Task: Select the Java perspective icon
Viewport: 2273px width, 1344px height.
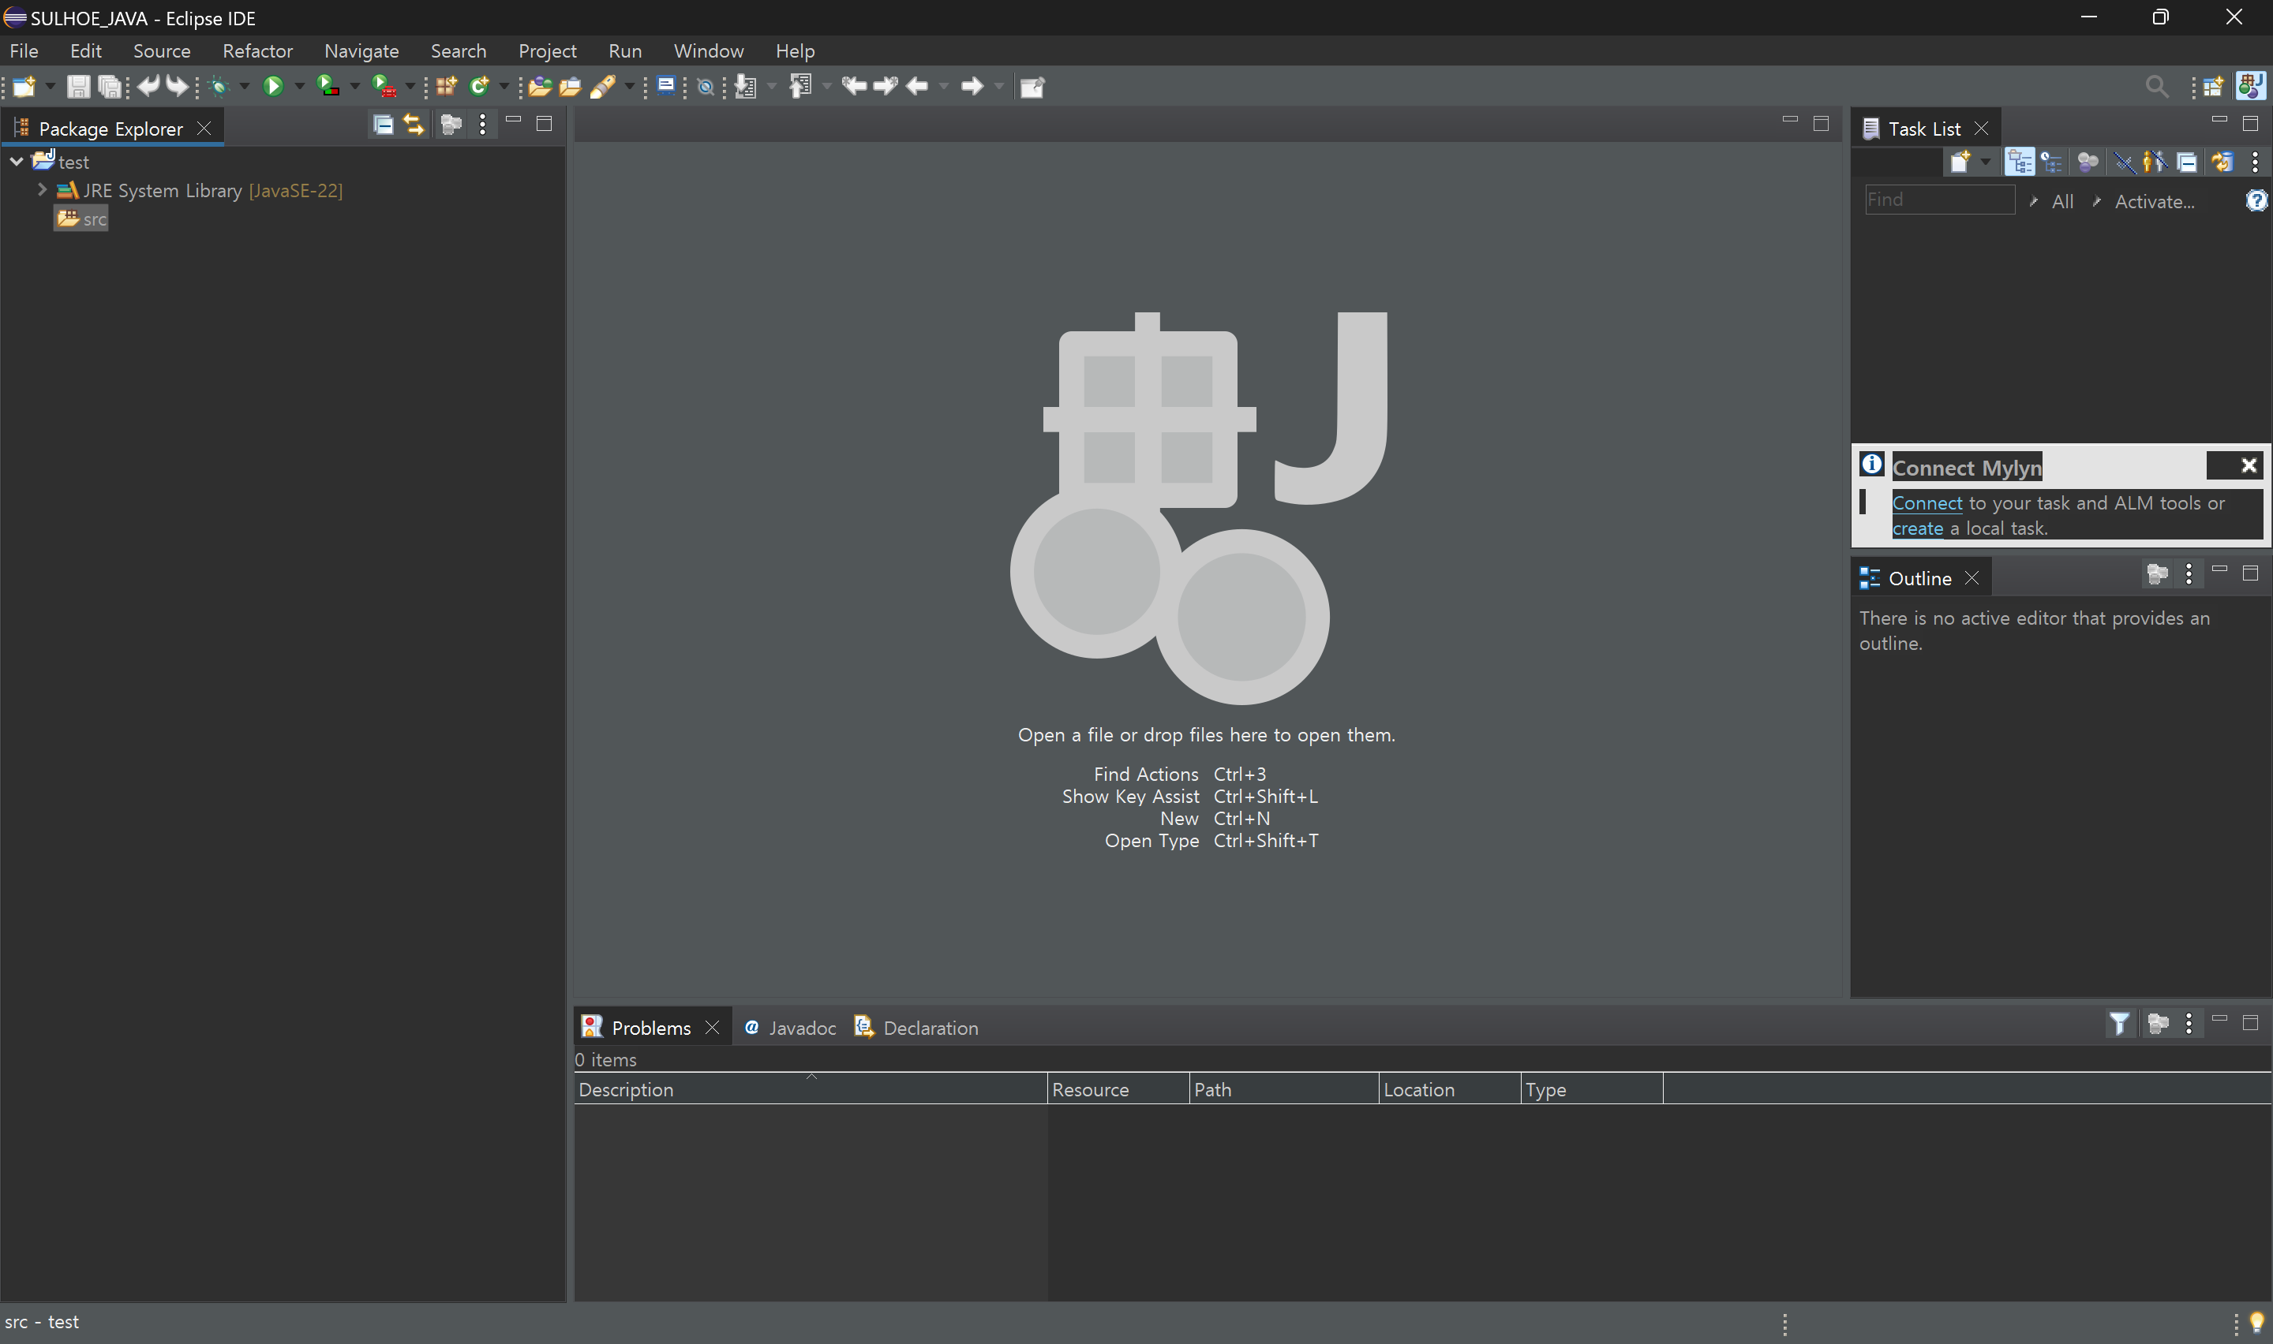Action: [x=2250, y=86]
